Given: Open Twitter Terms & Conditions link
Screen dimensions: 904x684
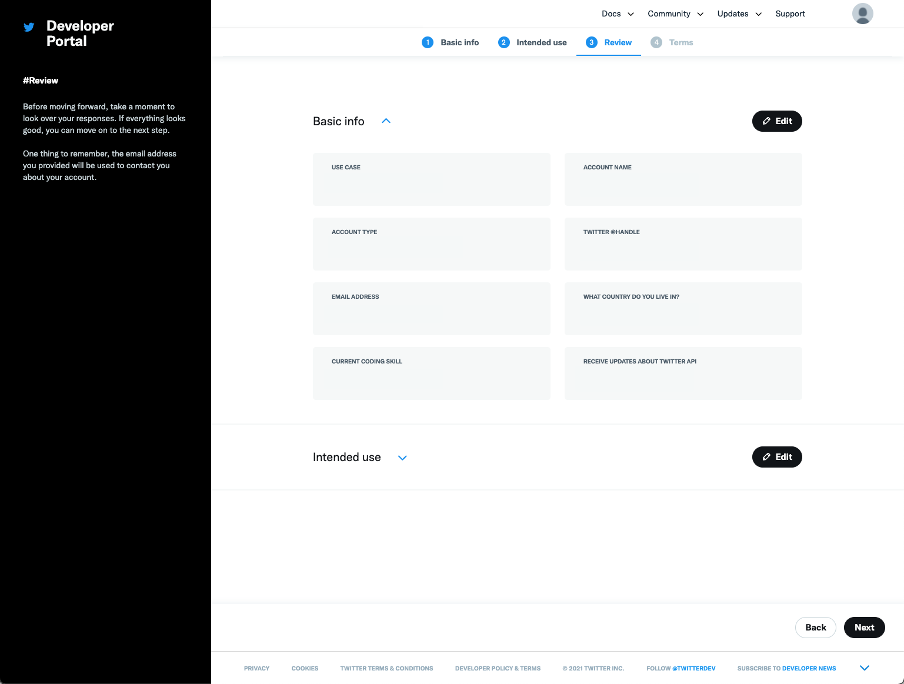Looking at the screenshot, I should click(386, 668).
